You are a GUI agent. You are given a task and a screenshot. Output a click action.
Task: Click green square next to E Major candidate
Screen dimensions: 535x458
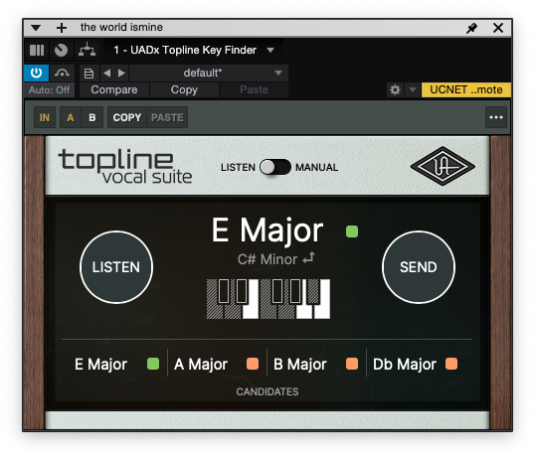point(153,364)
